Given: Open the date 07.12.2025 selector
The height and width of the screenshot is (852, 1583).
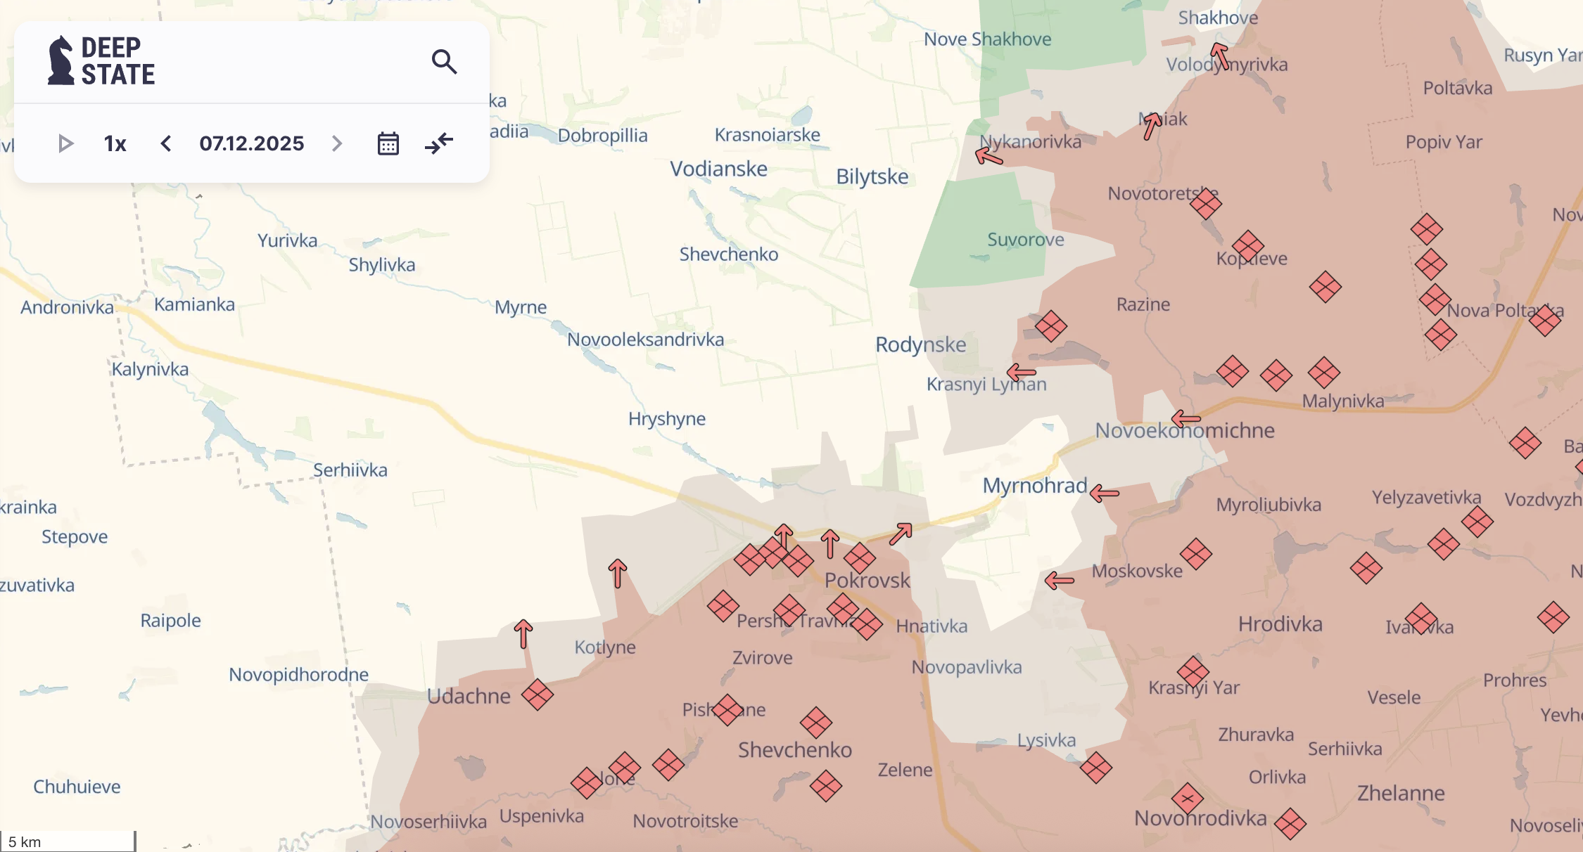Looking at the screenshot, I should click(x=251, y=143).
